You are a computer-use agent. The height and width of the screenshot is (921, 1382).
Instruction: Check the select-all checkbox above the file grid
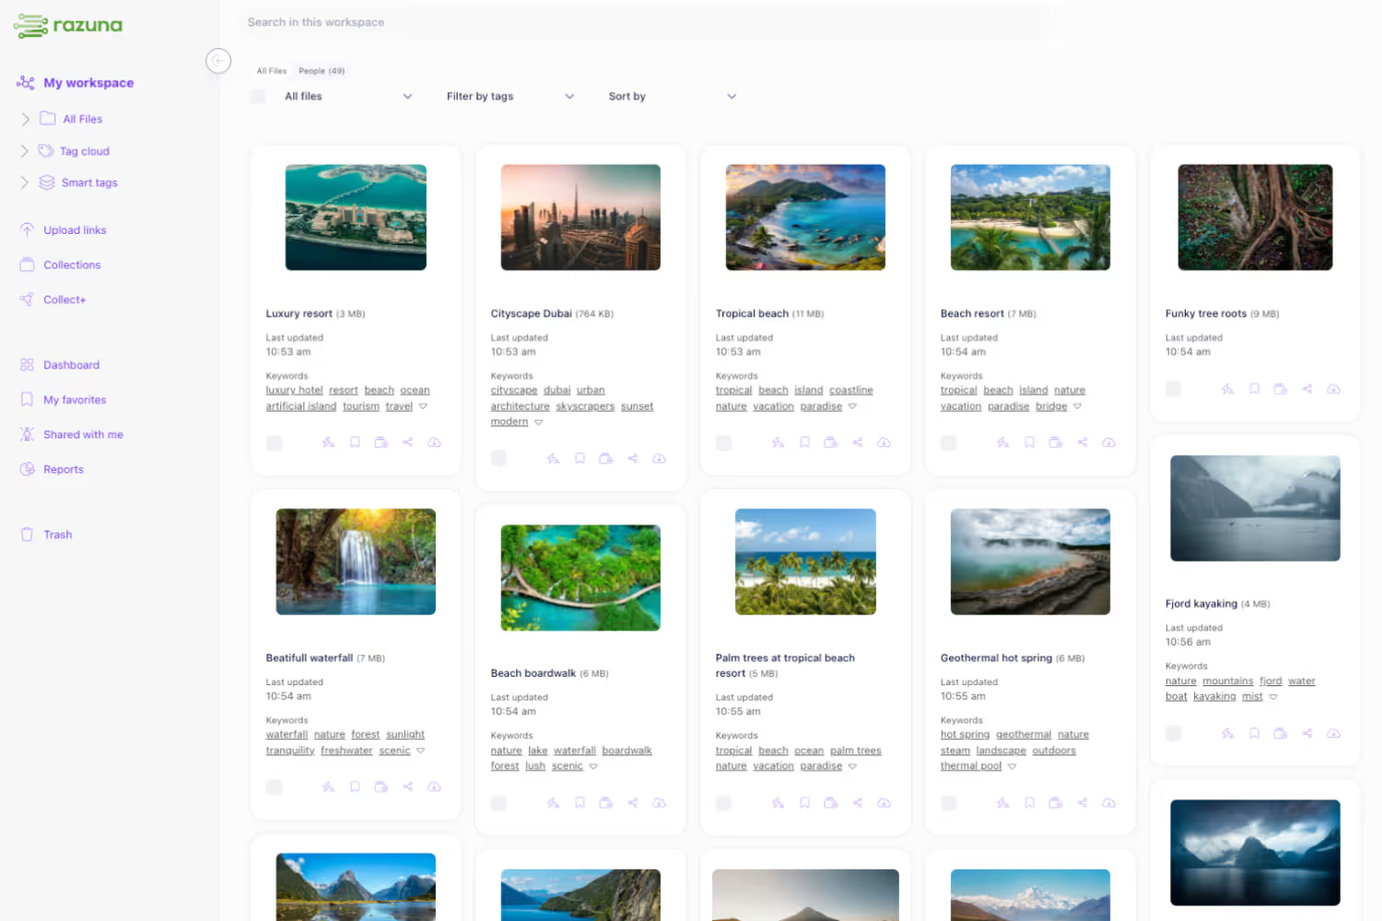pos(258,96)
